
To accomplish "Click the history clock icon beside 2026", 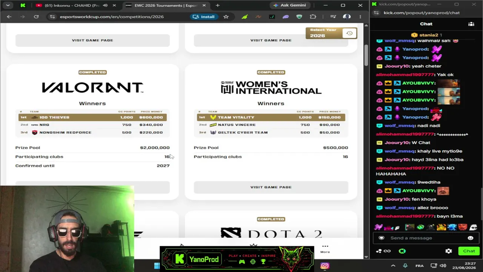I will pos(349,33).
